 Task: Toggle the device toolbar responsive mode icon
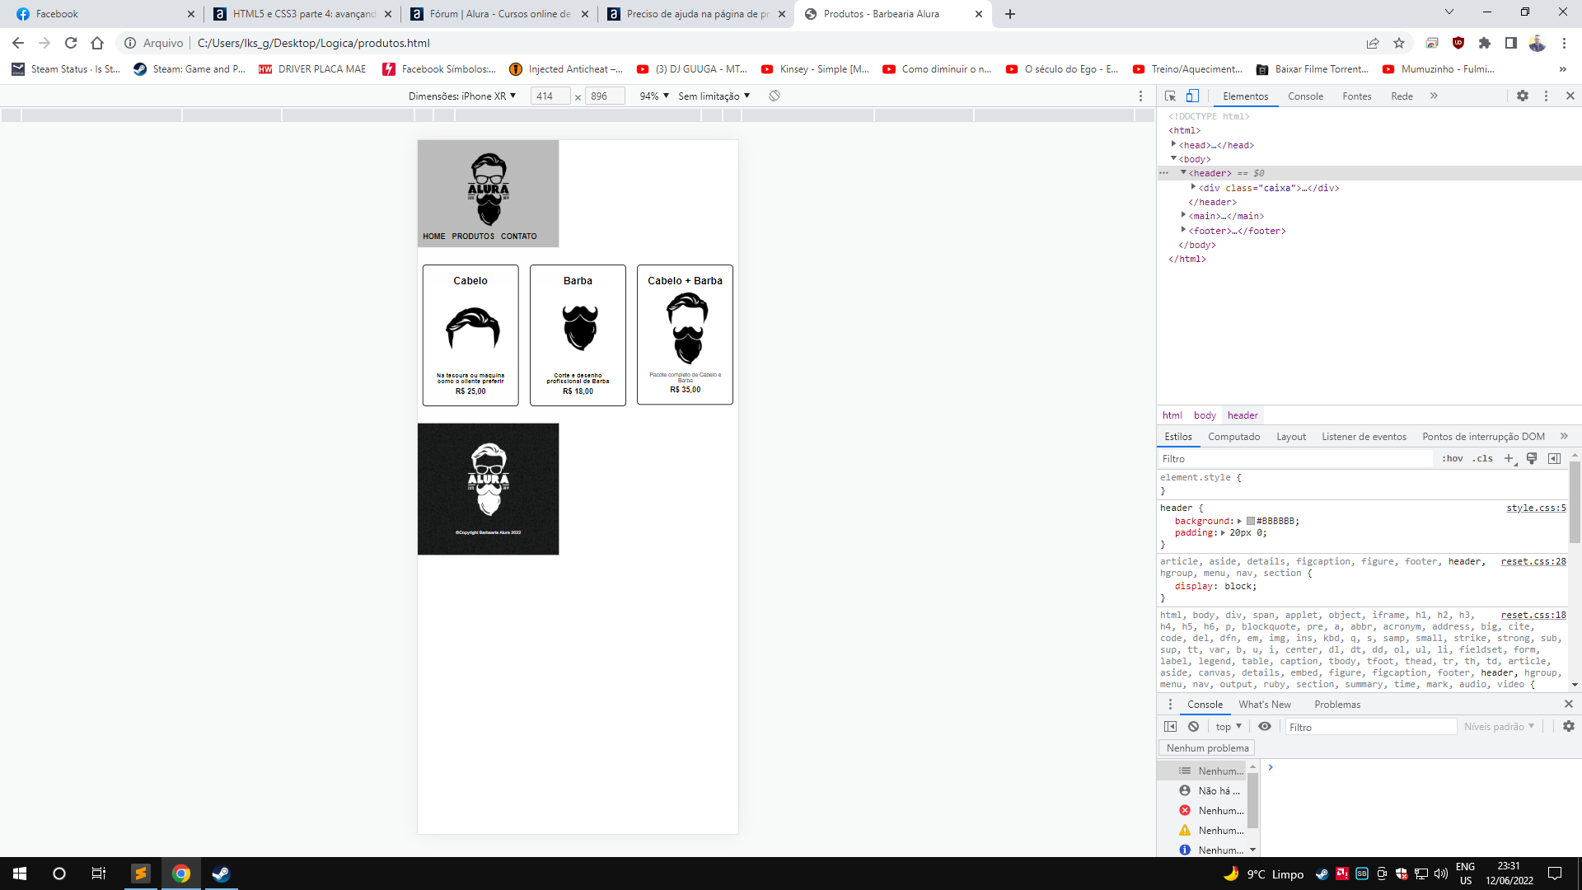[x=1193, y=96]
